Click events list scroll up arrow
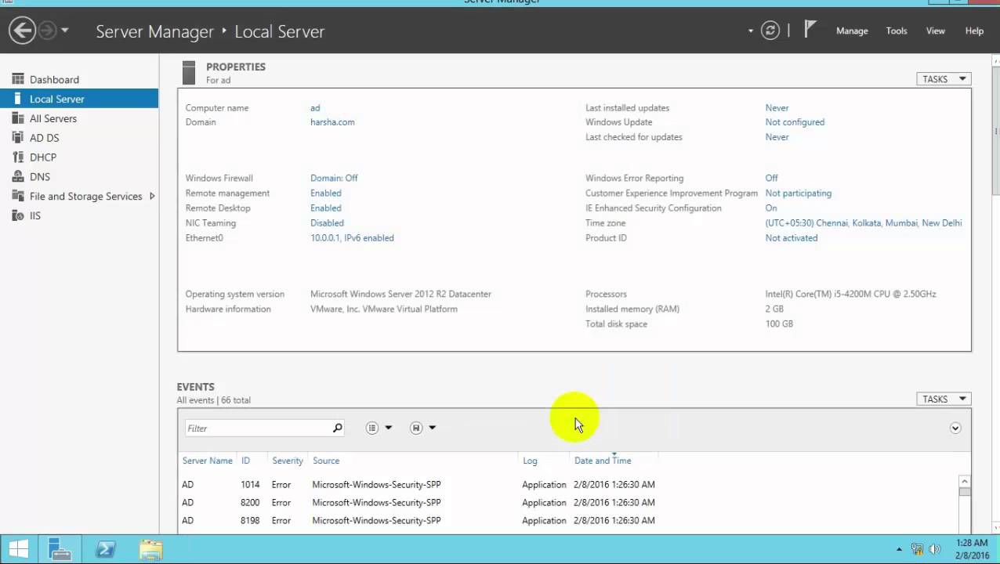1000x564 pixels. [x=965, y=481]
